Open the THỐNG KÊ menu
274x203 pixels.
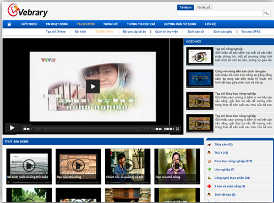pos(111,24)
